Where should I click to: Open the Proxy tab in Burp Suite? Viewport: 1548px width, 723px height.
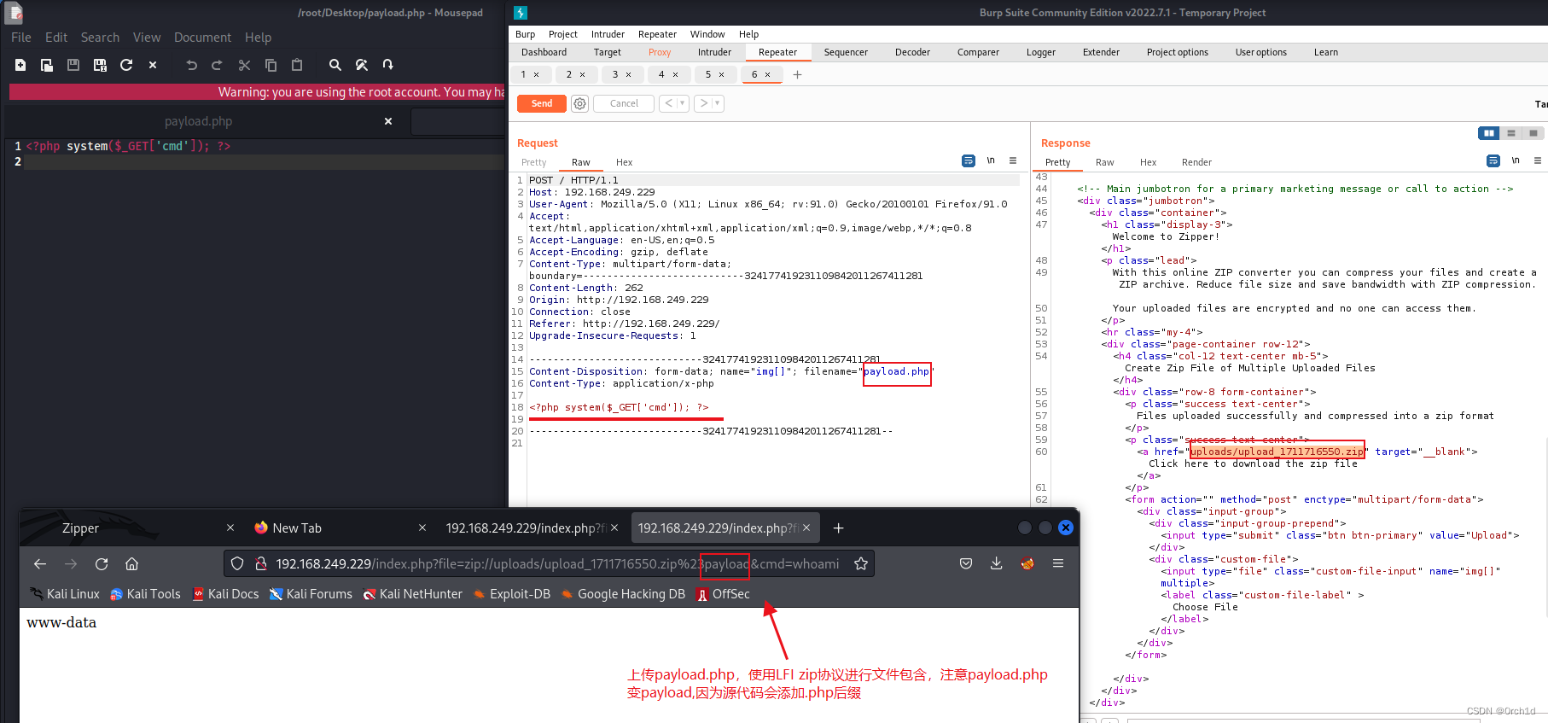[x=660, y=52]
